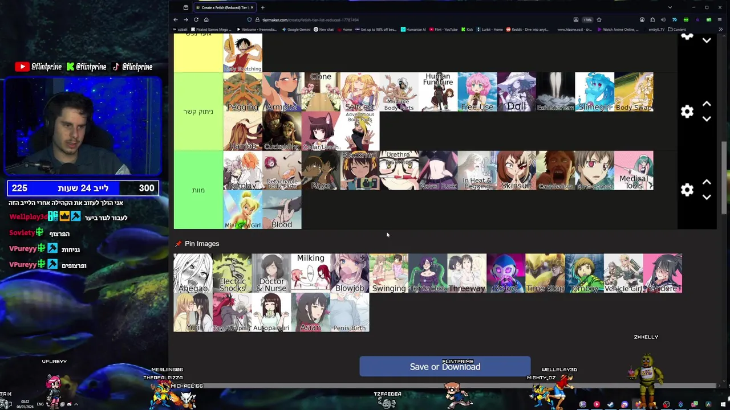Select the Medical Tools tile
This screenshot has width=730, height=410.
pos(634,170)
